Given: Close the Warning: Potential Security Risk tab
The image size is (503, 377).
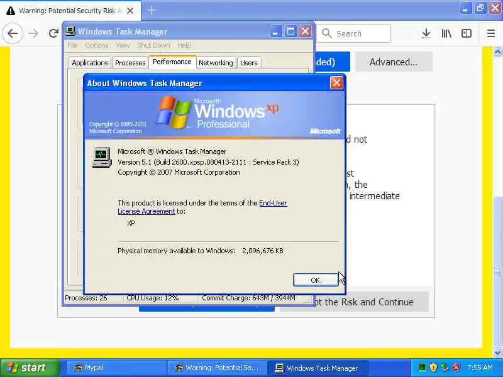Looking at the screenshot, I should 130,11.
